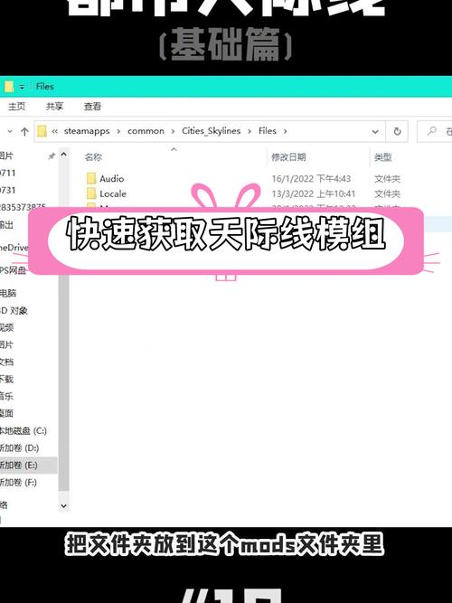Select 此电脑 in navigation pane
This screenshot has width=452, height=603.
(8, 294)
